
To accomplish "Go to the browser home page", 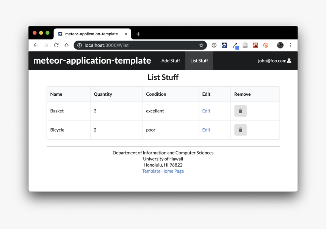I will 67,45.
